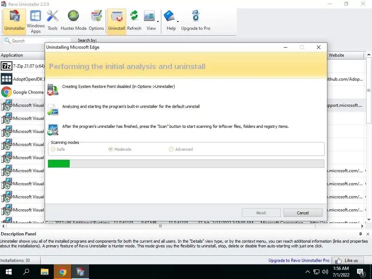Click the search magnifier icon

pyautogui.click(x=7, y=41)
